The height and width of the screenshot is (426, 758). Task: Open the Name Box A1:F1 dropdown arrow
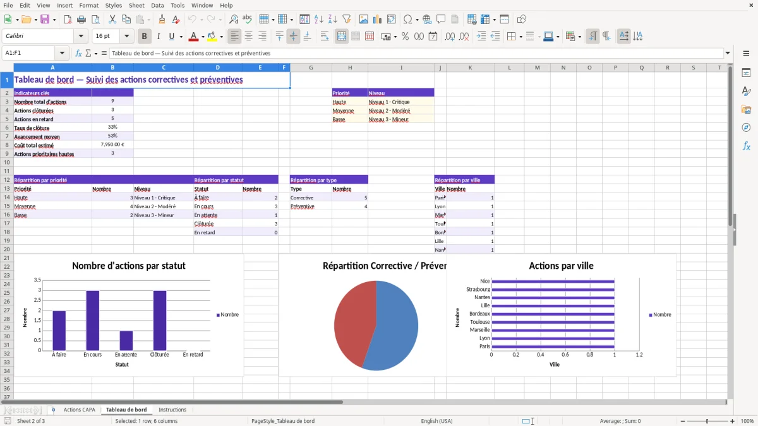click(x=62, y=54)
